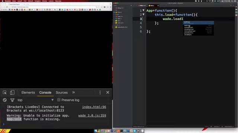238x133 pixels.
Task: Open test.js in the Brackets file tree
Action: pyautogui.click(x=119, y=21)
